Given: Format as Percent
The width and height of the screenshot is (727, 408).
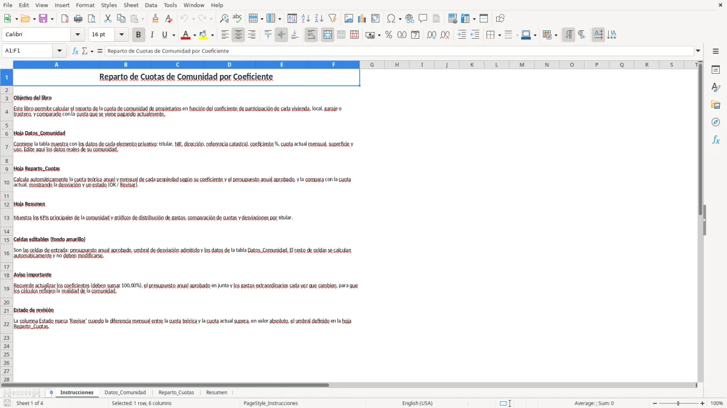Looking at the screenshot, I should 389,35.
